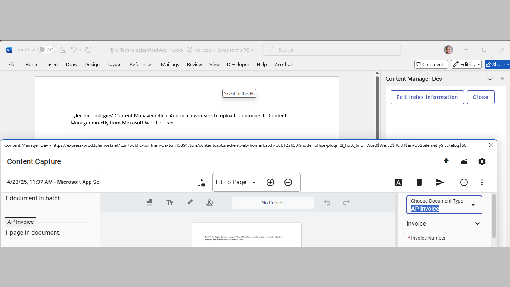Viewport: 510px width, 287px height.
Task: Close the Content Manager Dev dialog window
Action: point(491,145)
